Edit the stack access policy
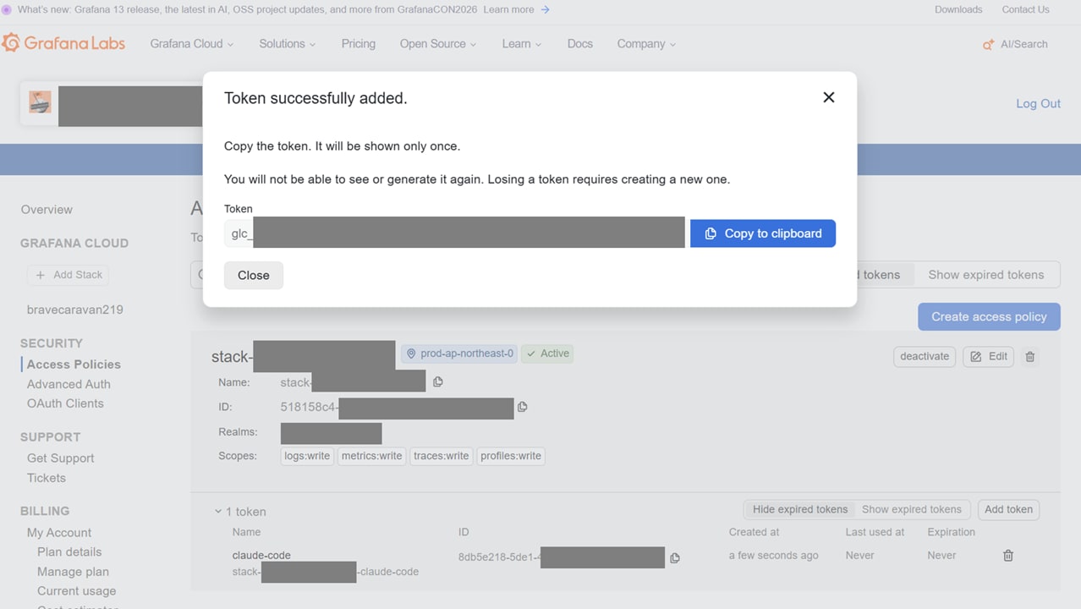Image resolution: width=1081 pixels, height=609 pixels. click(x=988, y=356)
